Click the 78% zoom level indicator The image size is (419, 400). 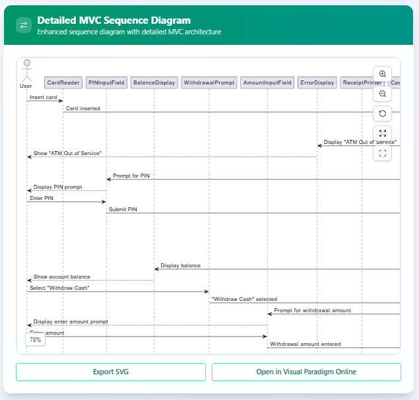[35, 339]
